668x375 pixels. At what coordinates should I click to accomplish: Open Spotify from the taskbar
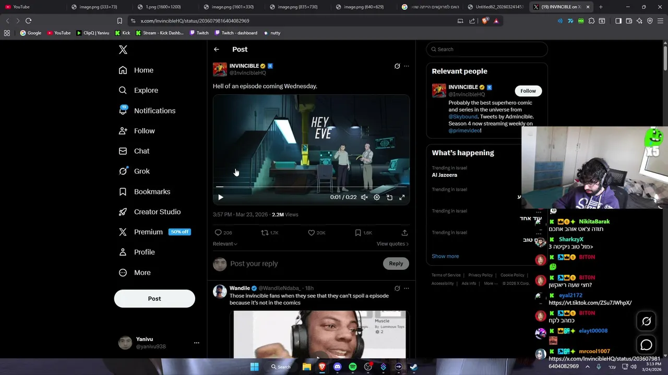(353, 367)
